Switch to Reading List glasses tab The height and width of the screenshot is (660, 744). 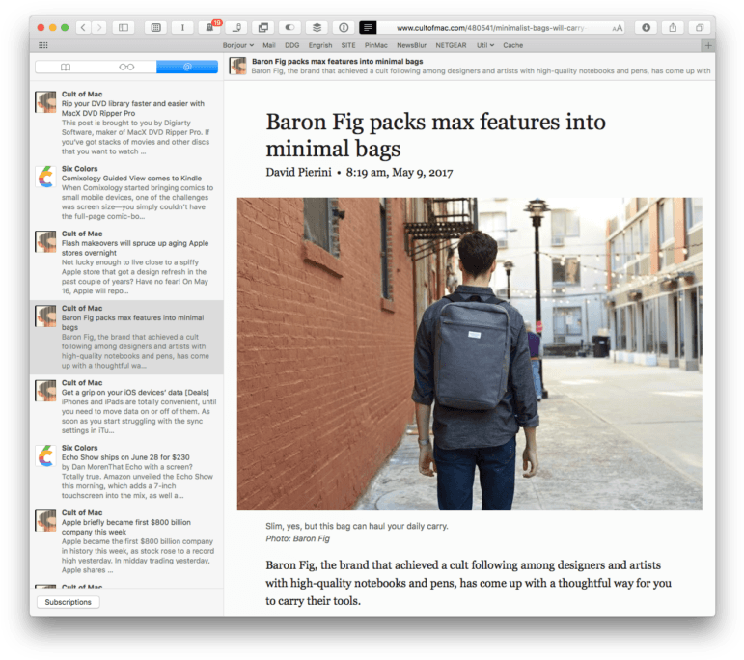(x=126, y=67)
